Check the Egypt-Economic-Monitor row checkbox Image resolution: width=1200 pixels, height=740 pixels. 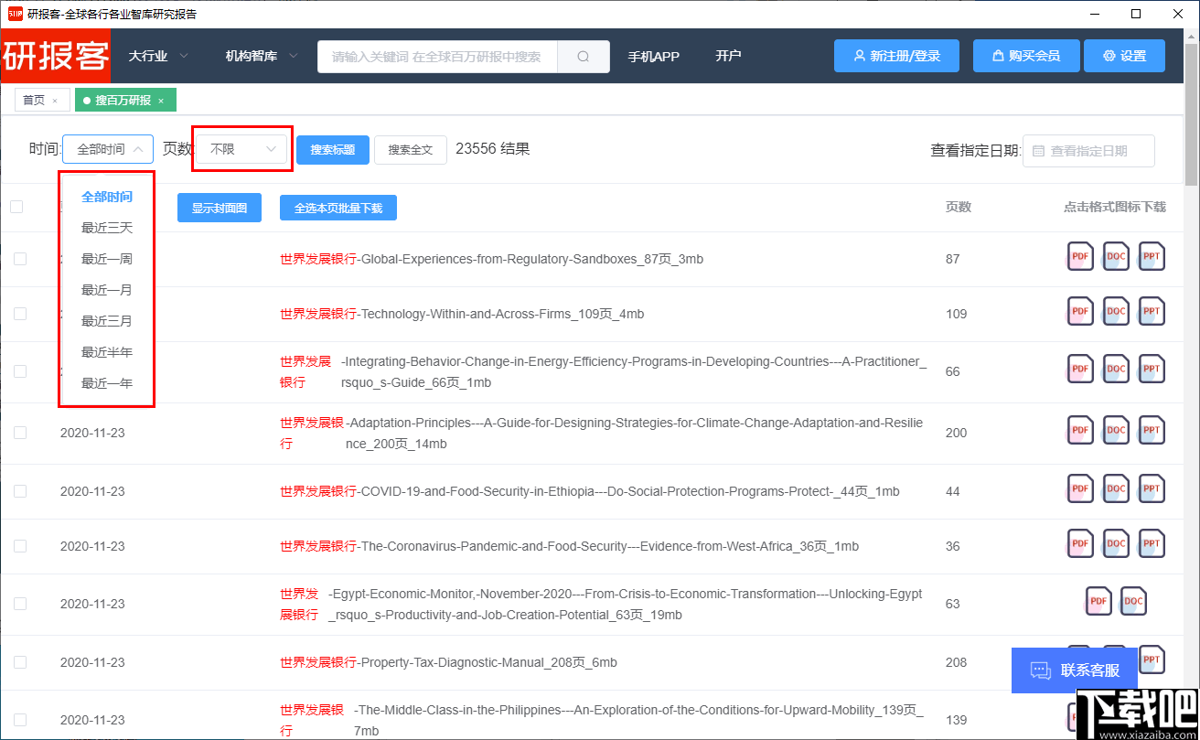click(20, 604)
